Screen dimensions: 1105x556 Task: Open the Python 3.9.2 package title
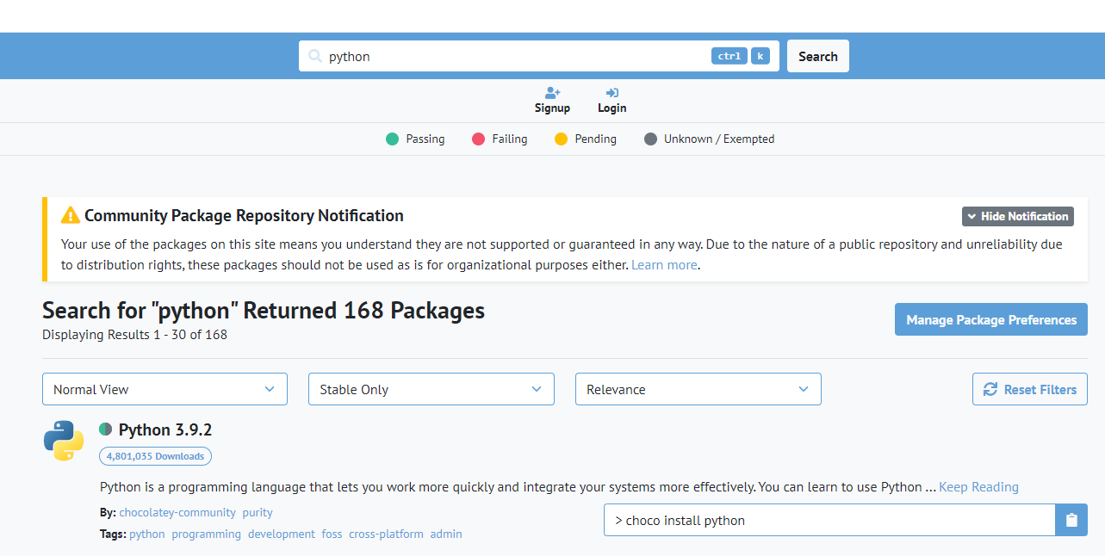tap(165, 429)
